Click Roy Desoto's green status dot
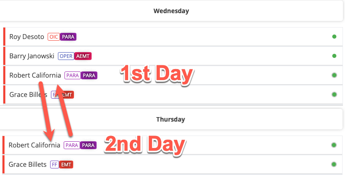Image resolution: width=345 pixels, height=175 pixels. pyautogui.click(x=334, y=37)
